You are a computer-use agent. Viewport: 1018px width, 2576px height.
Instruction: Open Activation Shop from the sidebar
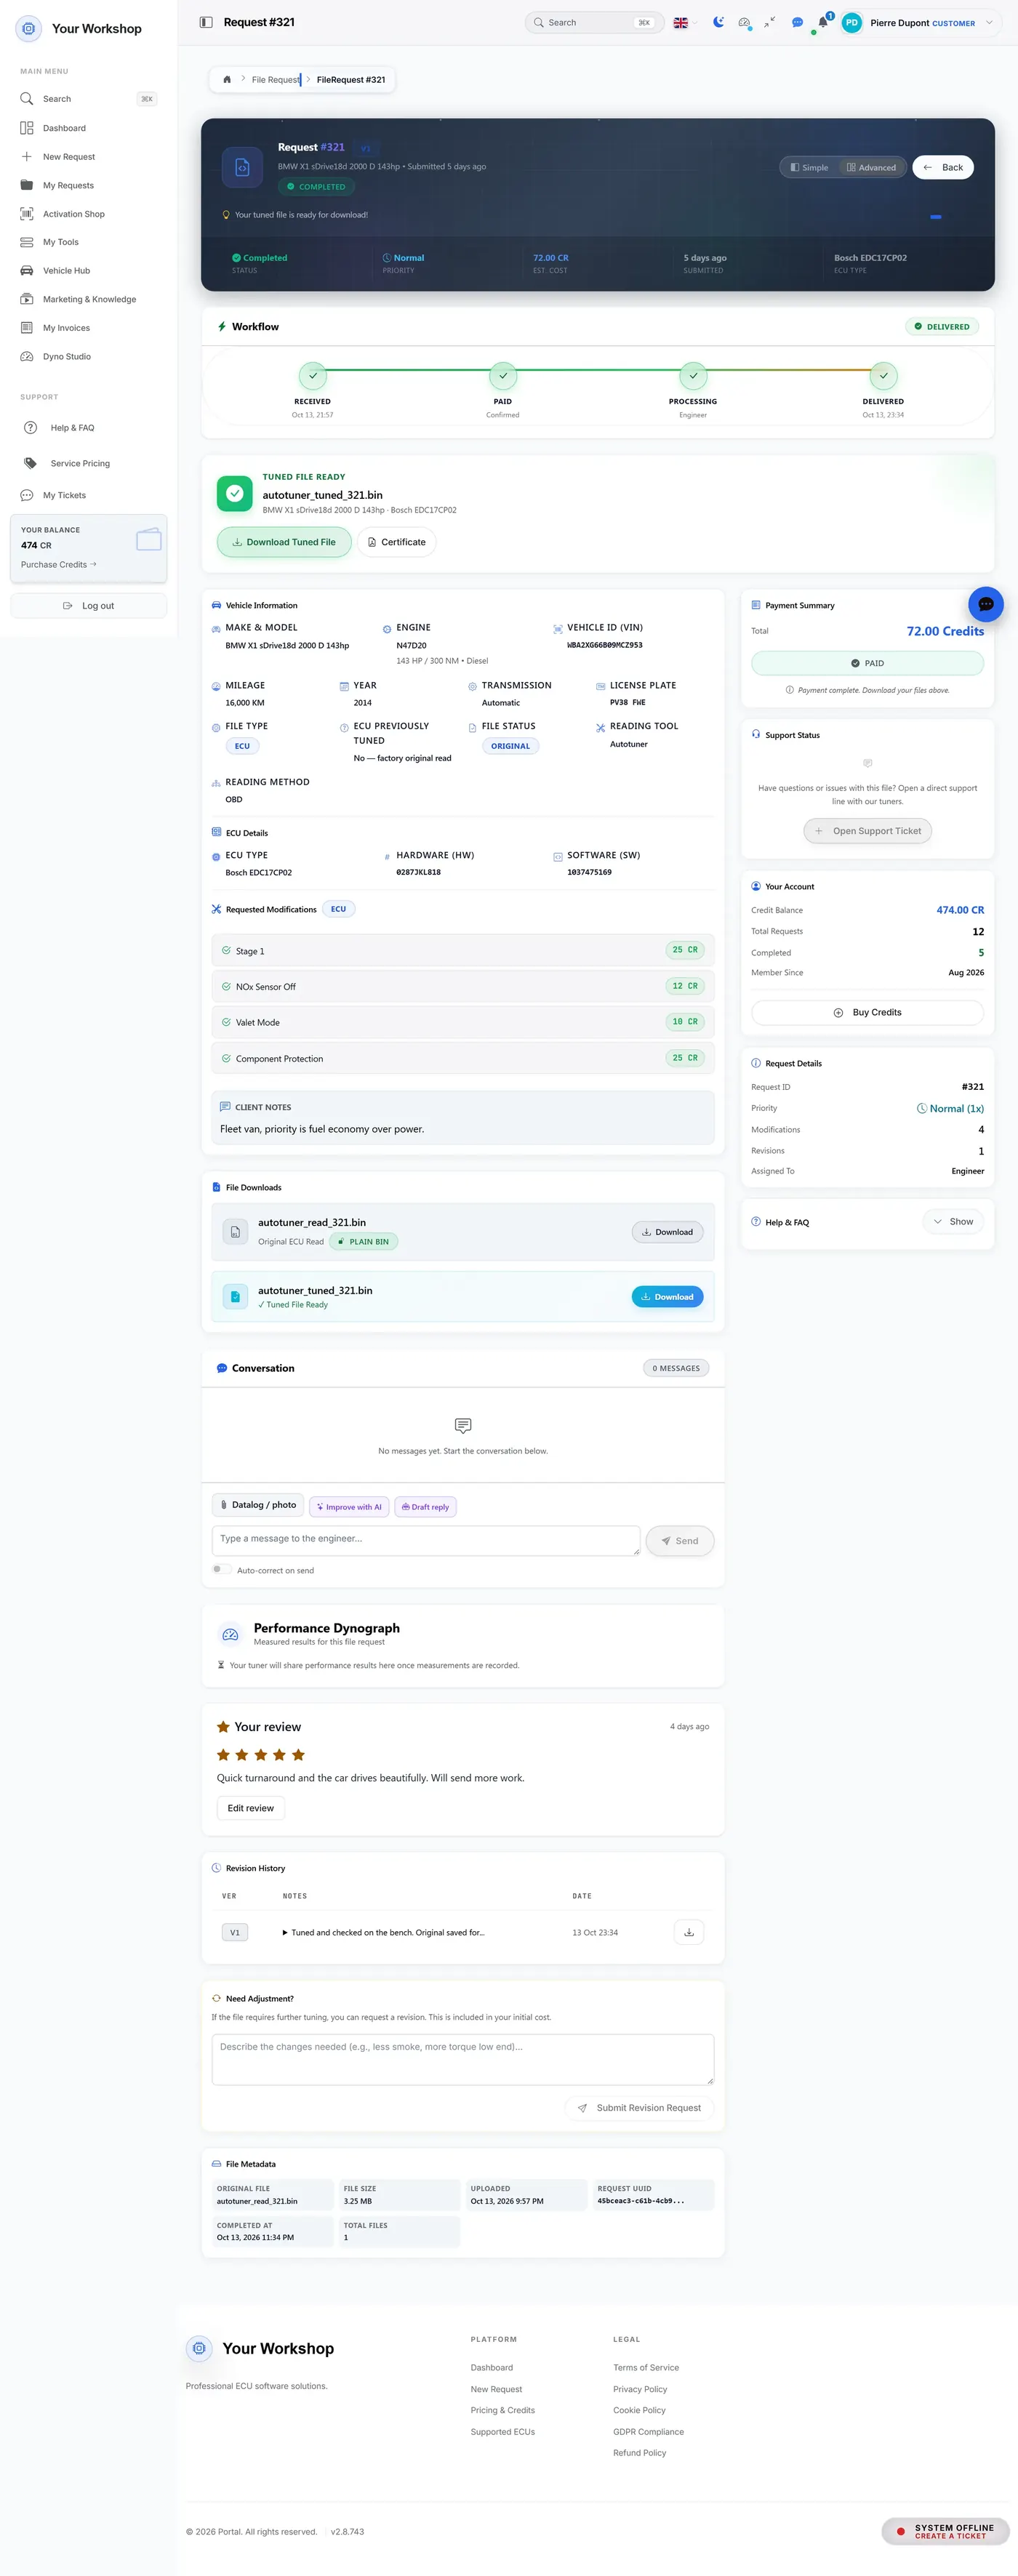click(x=73, y=214)
